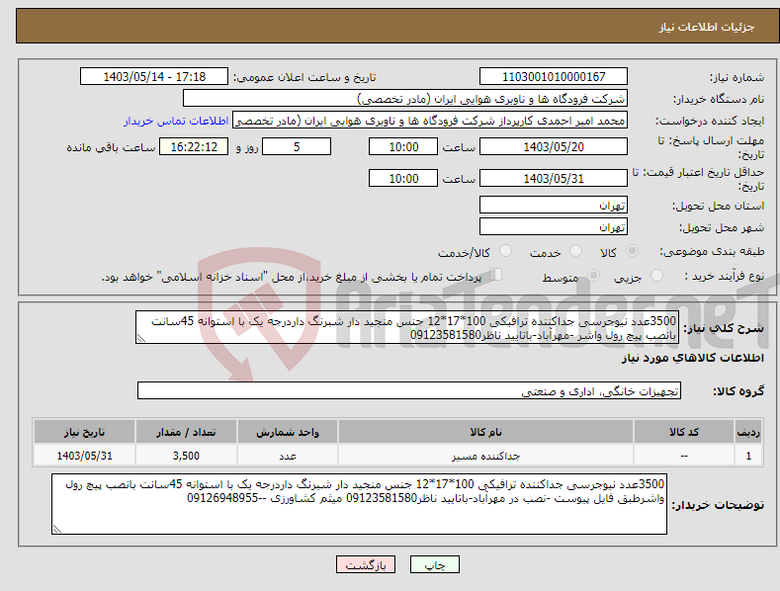Click the واحد شمارش column header
Screen dimensions: 780x591
click(x=288, y=432)
